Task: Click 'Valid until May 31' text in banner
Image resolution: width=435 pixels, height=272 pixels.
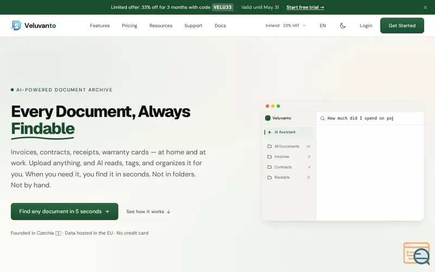Action: (x=260, y=7)
